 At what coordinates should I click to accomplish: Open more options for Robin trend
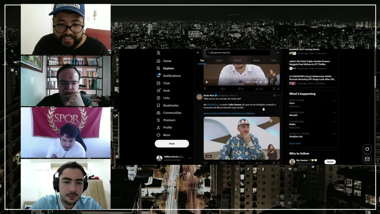point(334,122)
